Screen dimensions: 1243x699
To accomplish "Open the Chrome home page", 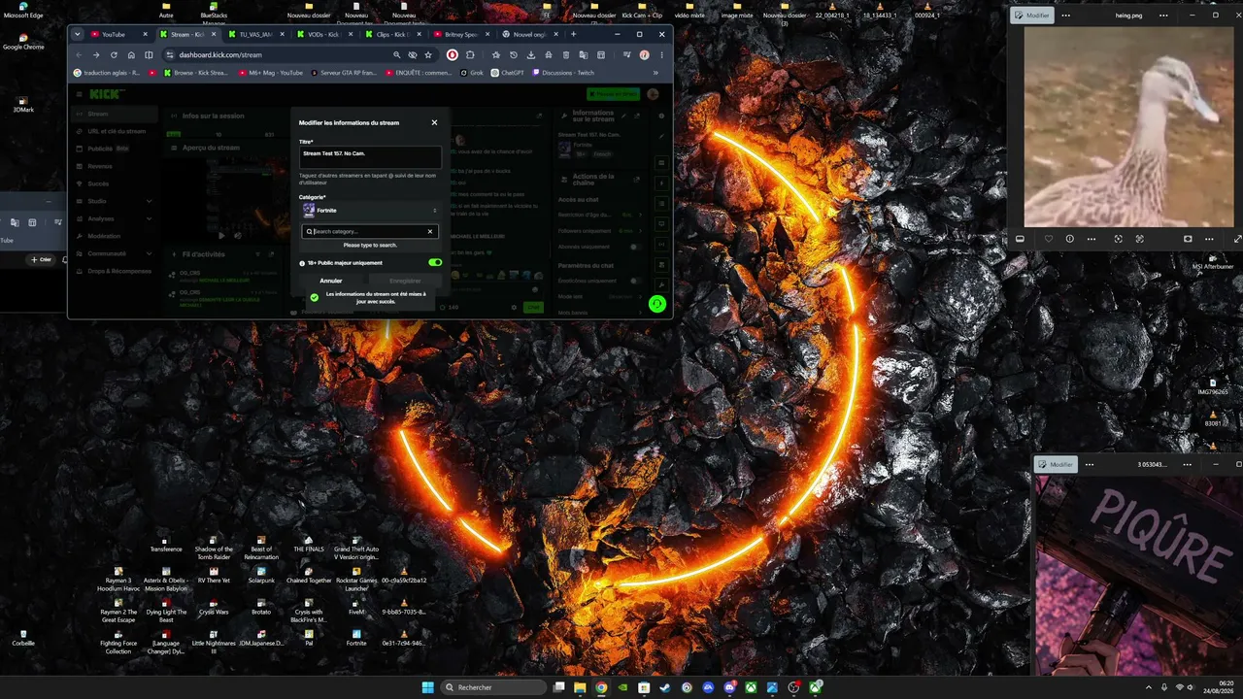I will 131,55.
